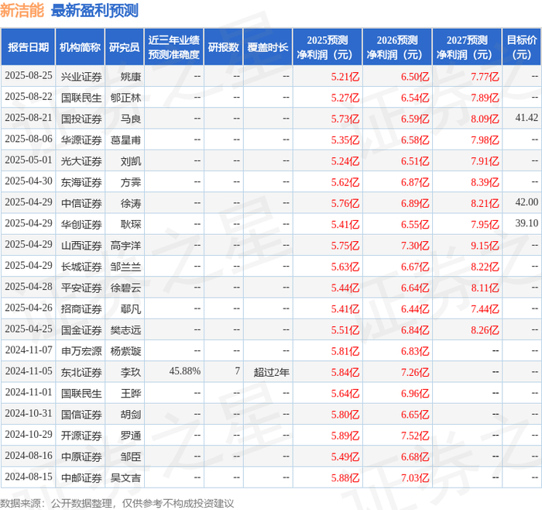Click the 2026预测净利润 column header
This screenshot has width=542, height=510.
396,47
